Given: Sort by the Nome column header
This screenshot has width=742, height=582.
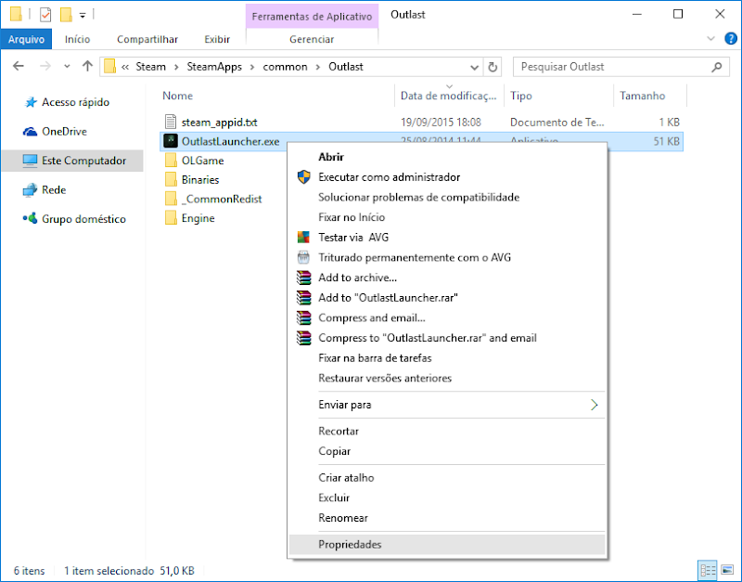Looking at the screenshot, I should click(x=177, y=96).
